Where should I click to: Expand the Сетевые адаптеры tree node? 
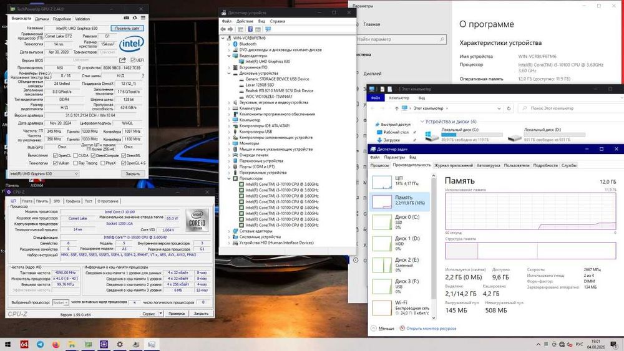229,231
